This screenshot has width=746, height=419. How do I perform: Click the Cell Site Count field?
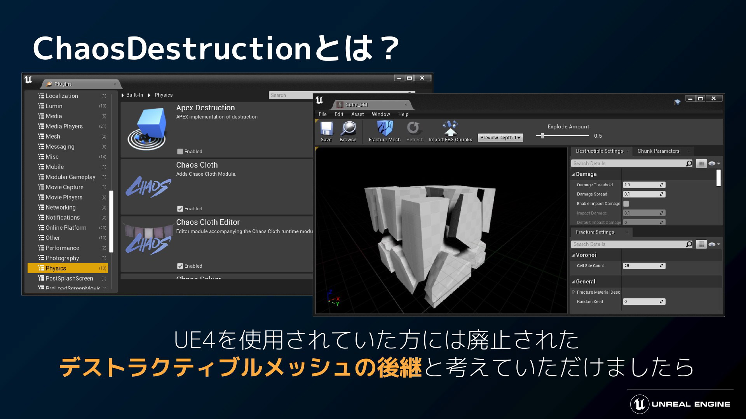[x=644, y=266]
